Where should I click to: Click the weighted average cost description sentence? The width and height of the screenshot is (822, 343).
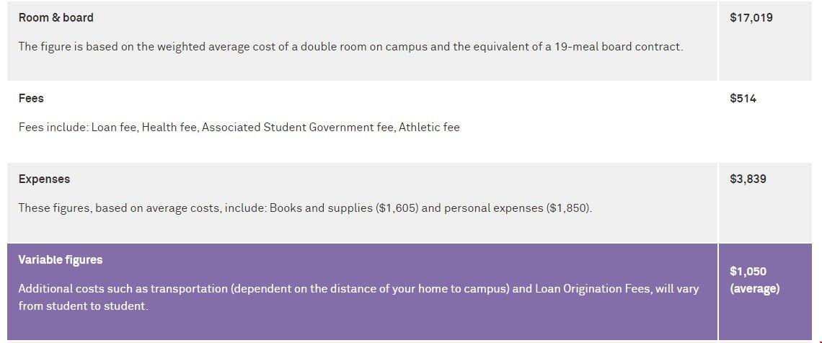350,47
